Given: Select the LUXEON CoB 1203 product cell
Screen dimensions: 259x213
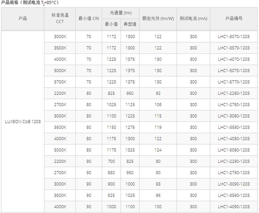Looking at the screenshot, I should click(x=23, y=122).
